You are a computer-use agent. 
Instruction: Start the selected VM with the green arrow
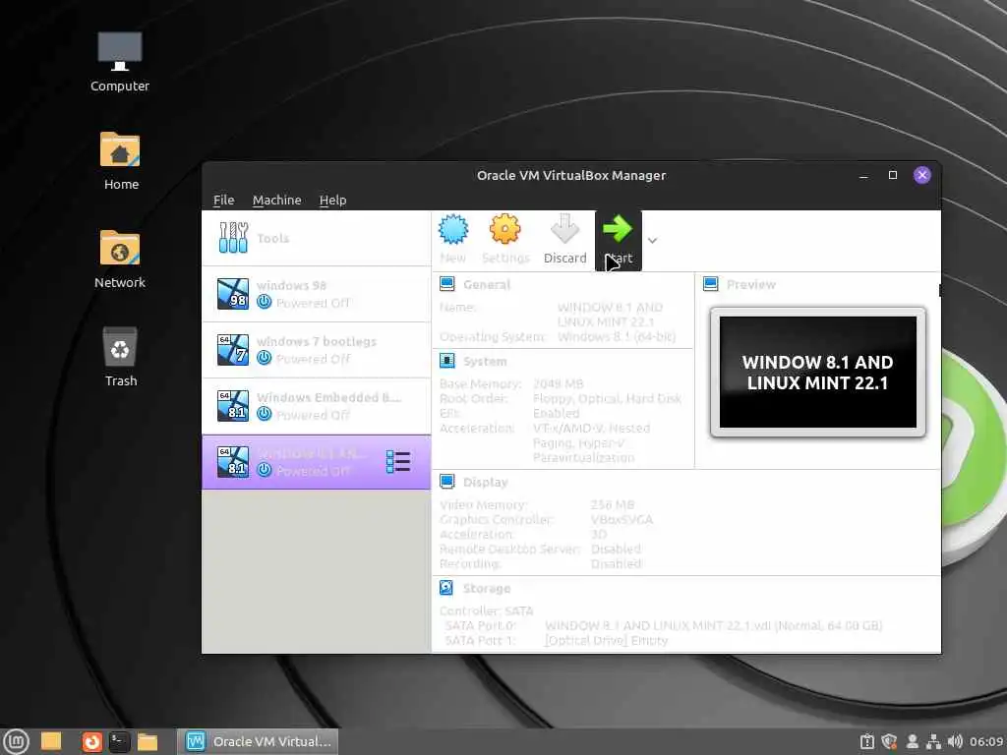[618, 240]
